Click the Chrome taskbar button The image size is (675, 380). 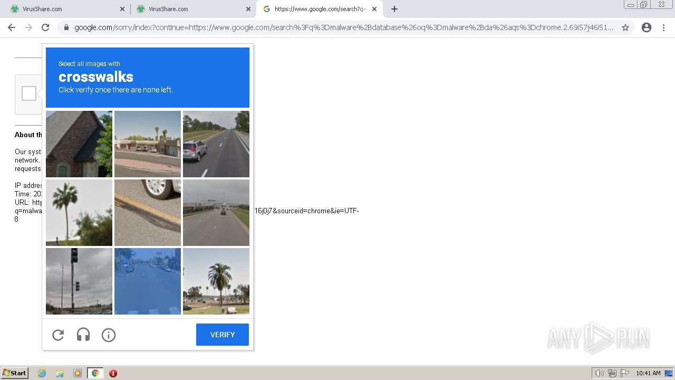click(x=95, y=373)
